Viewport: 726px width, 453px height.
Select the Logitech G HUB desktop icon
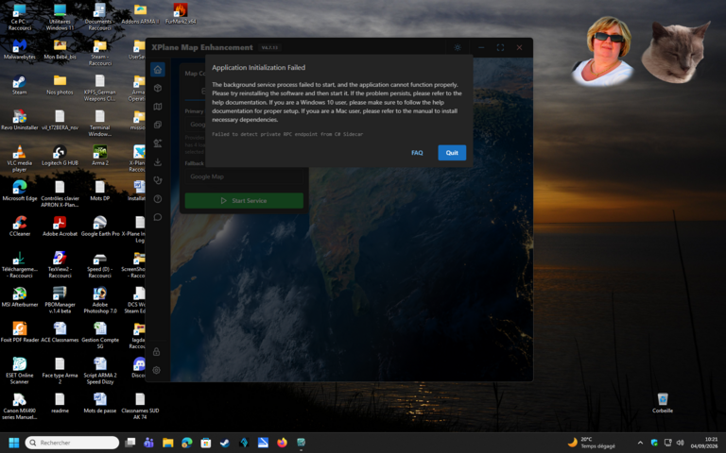click(60, 156)
